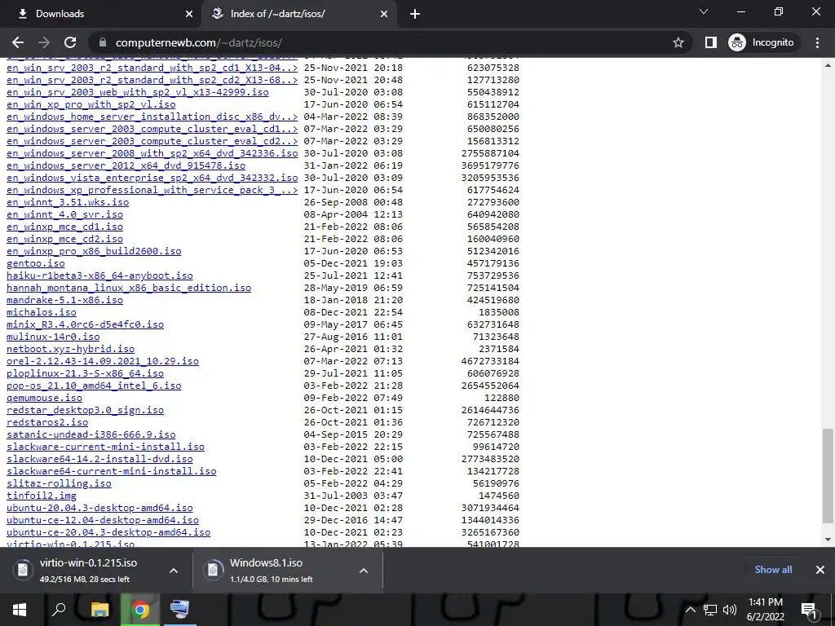
Task: Switch to the Index of /~dartz/isos/ tab
Action: click(x=299, y=14)
